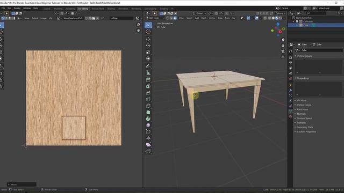The width and height of the screenshot is (344, 193).
Task: Open the File menu
Action: [3, 9]
